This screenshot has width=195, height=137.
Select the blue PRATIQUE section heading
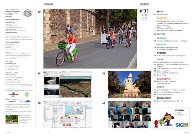pos(162,38)
